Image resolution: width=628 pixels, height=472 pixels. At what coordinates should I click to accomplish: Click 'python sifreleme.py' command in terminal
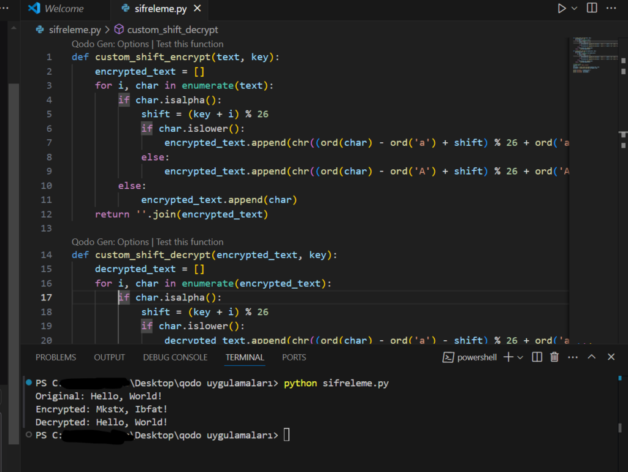[x=337, y=383]
